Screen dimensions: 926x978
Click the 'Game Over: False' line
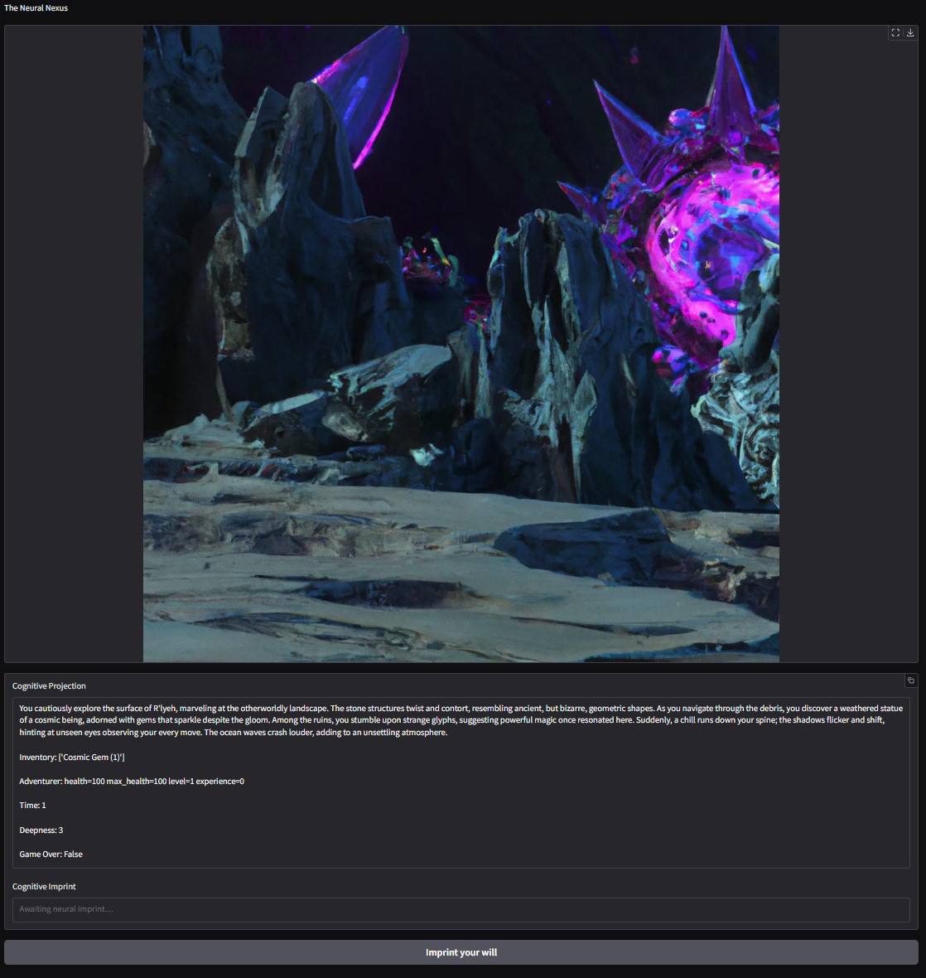pos(51,855)
